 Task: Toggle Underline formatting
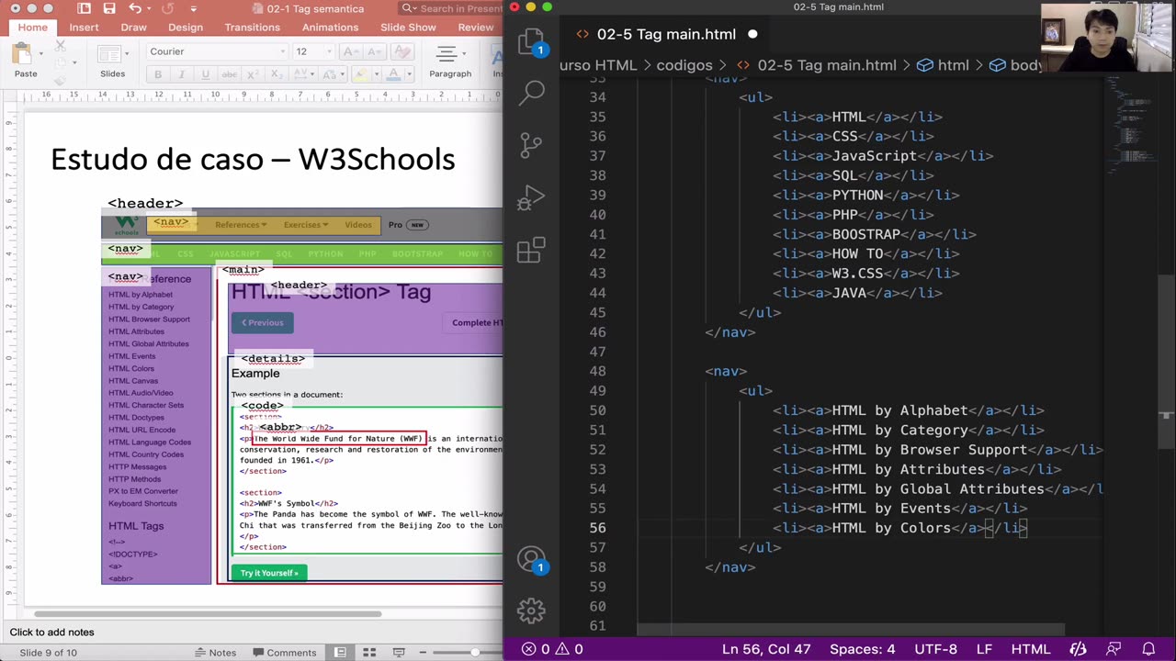[205, 74]
